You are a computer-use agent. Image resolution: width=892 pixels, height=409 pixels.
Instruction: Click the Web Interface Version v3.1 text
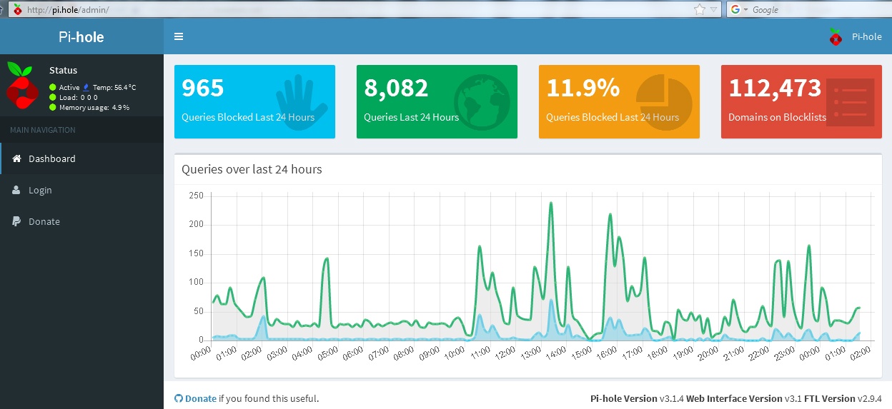point(743,398)
